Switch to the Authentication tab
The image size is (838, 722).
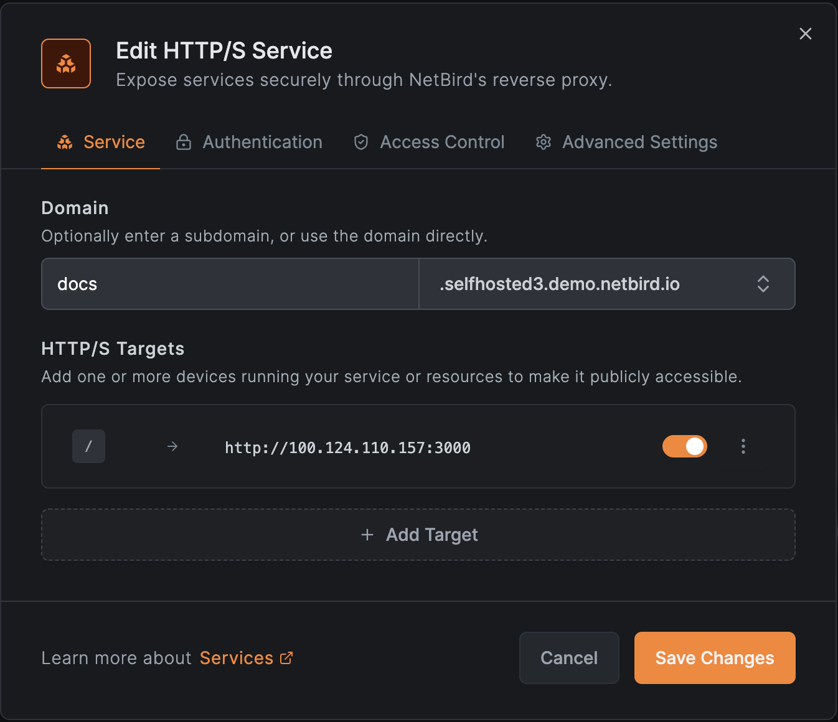(x=262, y=143)
